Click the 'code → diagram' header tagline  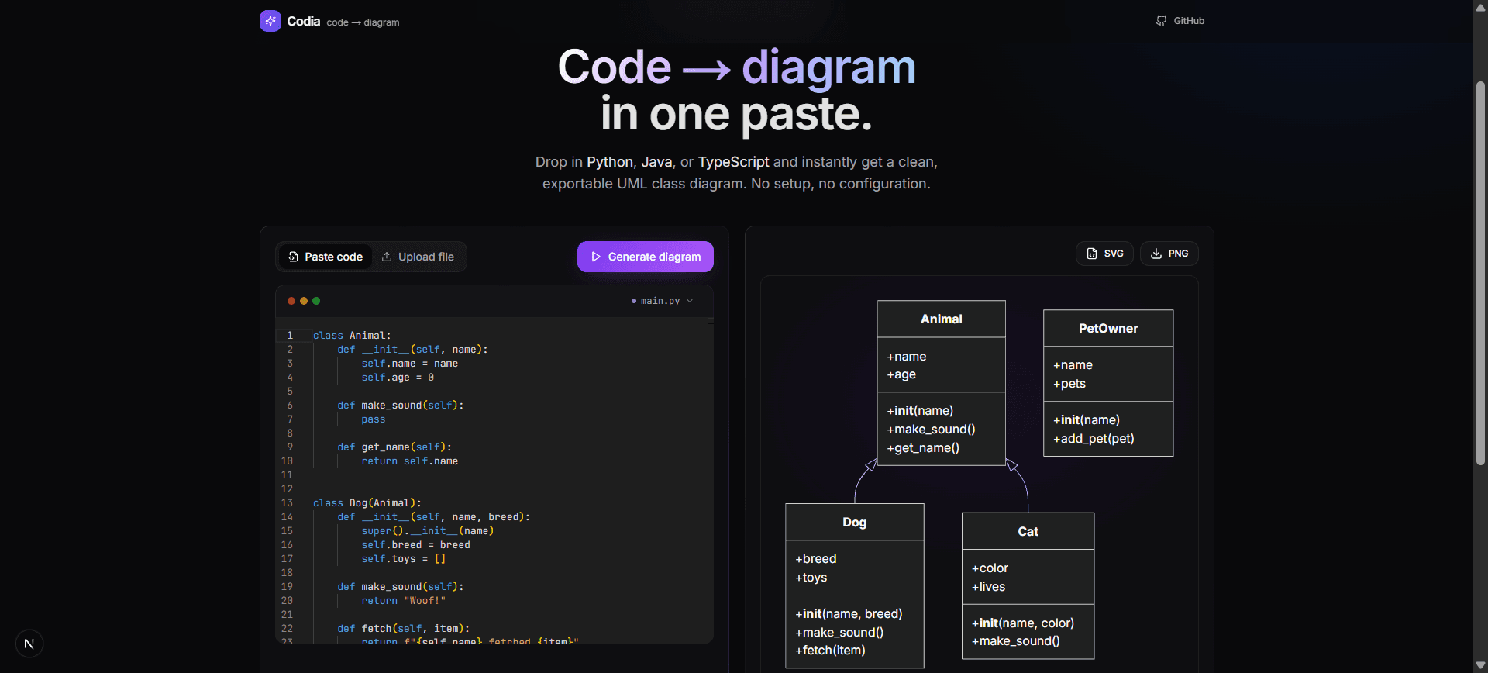(x=363, y=22)
